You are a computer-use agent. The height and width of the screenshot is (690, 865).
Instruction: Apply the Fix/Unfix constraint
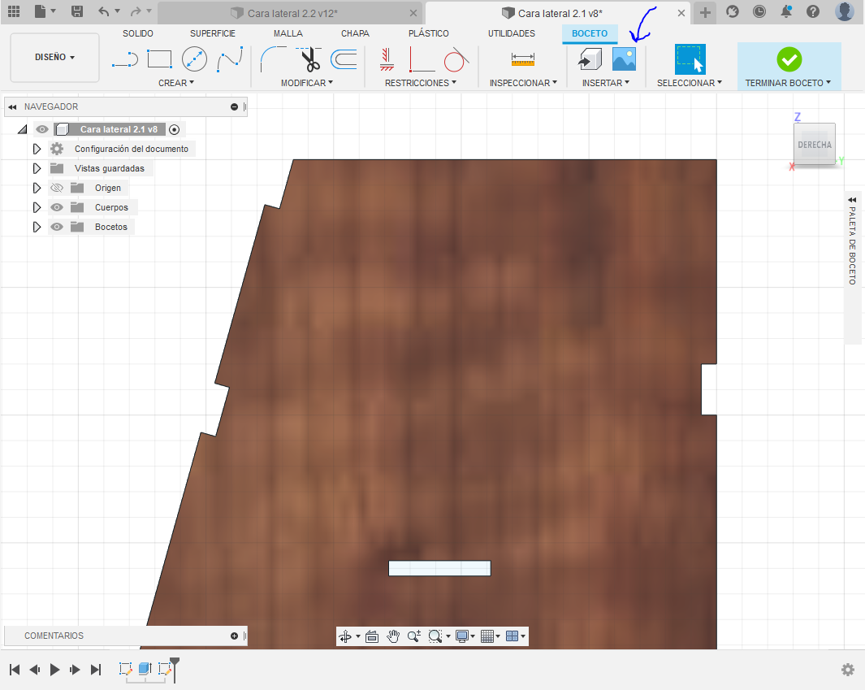pyautogui.click(x=387, y=59)
